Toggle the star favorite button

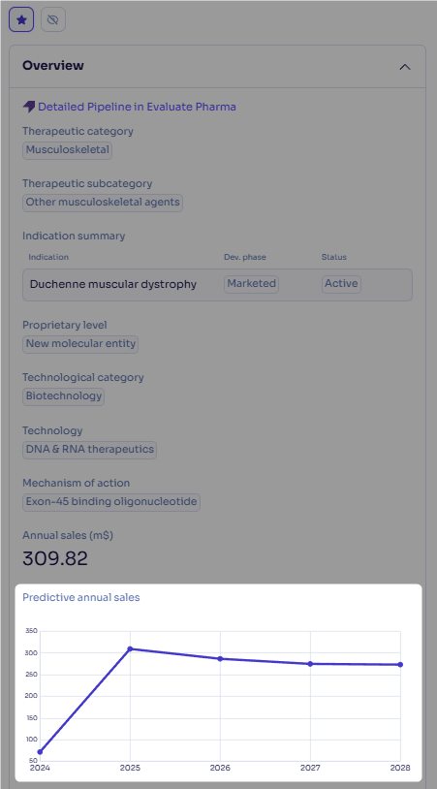21,19
